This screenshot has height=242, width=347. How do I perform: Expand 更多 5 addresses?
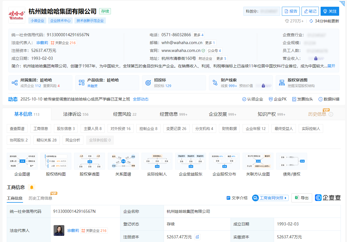point(221,59)
